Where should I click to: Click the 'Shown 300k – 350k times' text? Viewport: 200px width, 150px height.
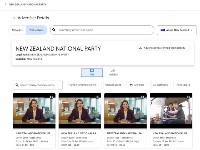pyautogui.click(x=74, y=138)
